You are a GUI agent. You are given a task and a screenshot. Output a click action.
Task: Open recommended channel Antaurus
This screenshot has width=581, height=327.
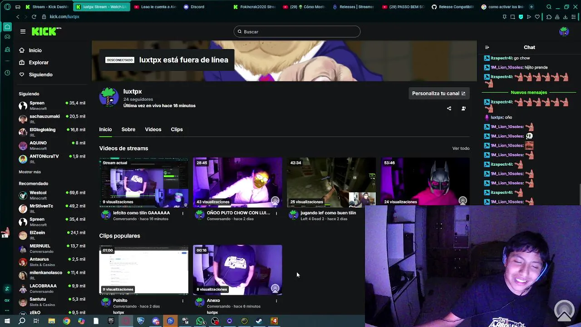pos(52,262)
